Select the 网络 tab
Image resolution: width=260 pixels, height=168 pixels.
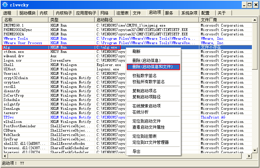pos(105,13)
